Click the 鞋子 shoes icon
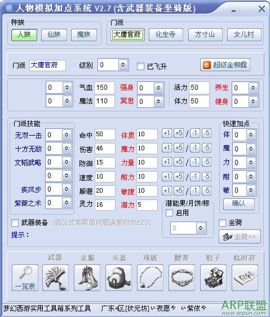 tap(213, 277)
